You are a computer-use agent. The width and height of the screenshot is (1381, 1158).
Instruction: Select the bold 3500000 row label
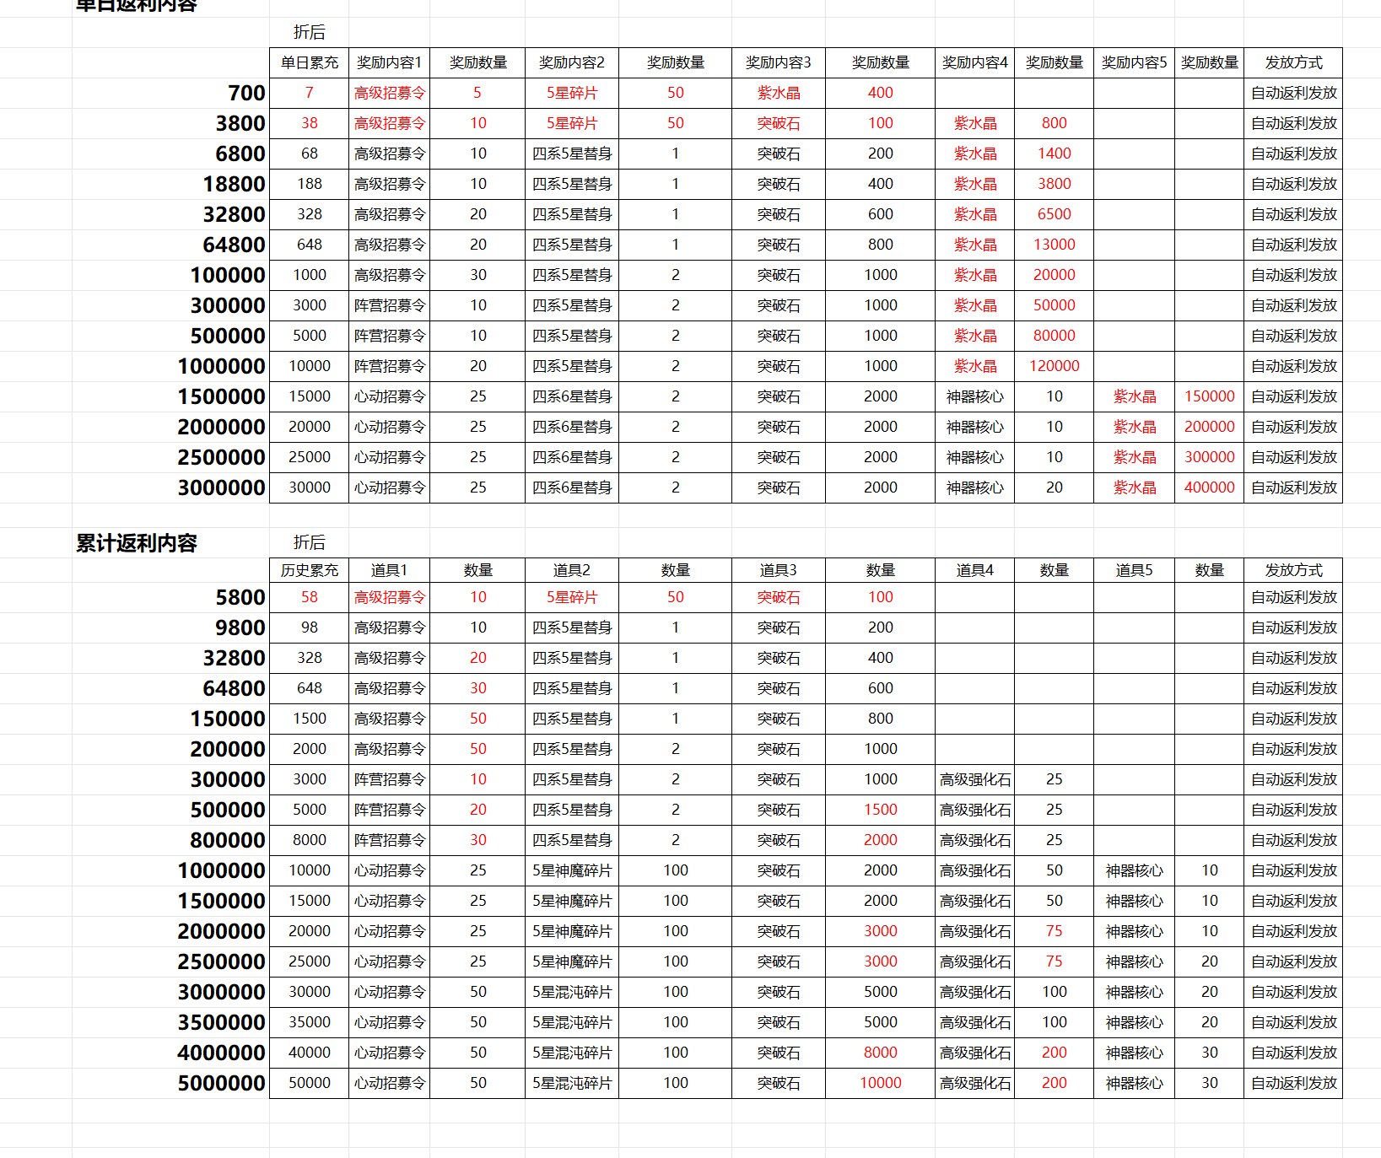(x=221, y=1022)
